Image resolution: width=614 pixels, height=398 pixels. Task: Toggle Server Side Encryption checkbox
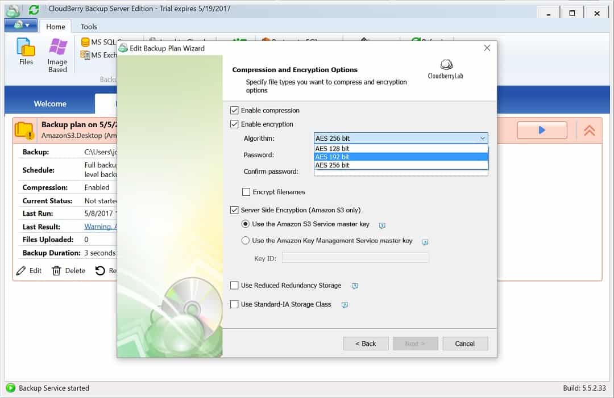[x=234, y=210]
